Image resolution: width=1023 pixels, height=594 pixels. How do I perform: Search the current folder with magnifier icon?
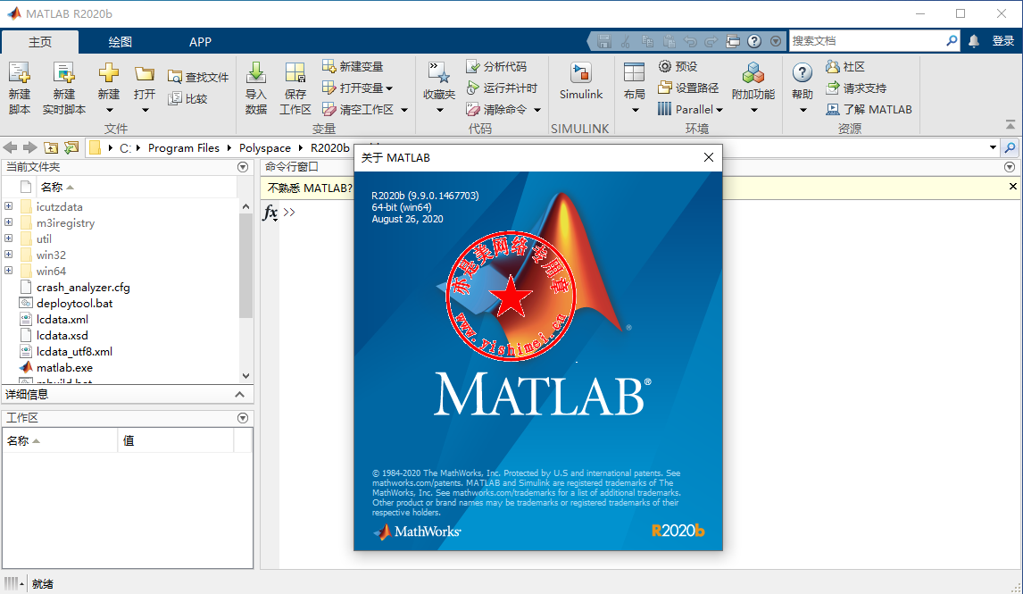pos(1010,147)
